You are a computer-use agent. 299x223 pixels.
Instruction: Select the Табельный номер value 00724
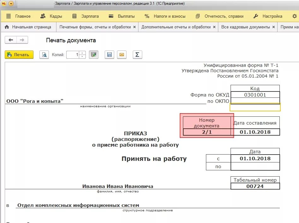pos(255,186)
